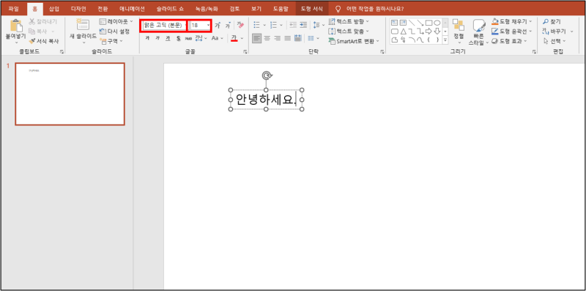This screenshot has height=291, width=586.
Task: Open the font name dropdown (맑은 고딕)
Action: coord(186,26)
